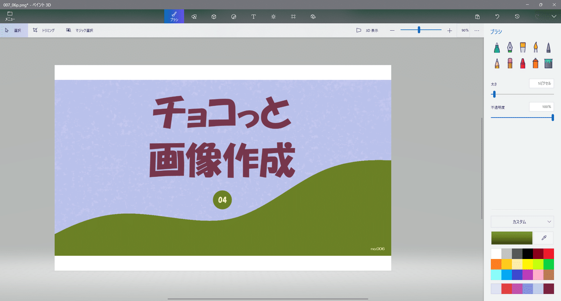This screenshot has height=301, width=561.
Task: Open the three-dot more options menu
Action: point(477,30)
